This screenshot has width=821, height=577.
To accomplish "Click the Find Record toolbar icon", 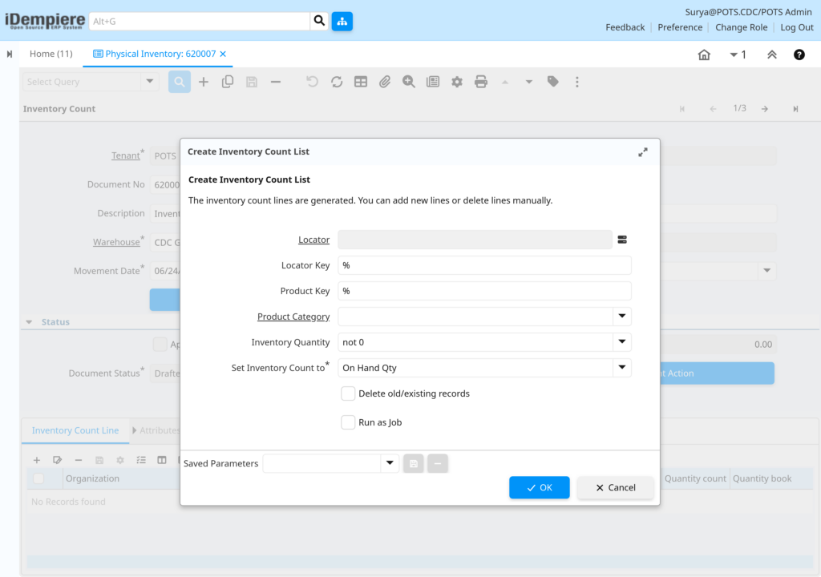I will (179, 82).
